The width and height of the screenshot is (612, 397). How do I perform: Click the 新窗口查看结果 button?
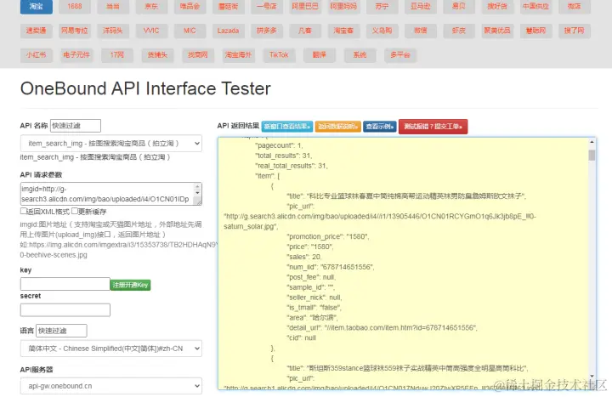click(x=287, y=127)
